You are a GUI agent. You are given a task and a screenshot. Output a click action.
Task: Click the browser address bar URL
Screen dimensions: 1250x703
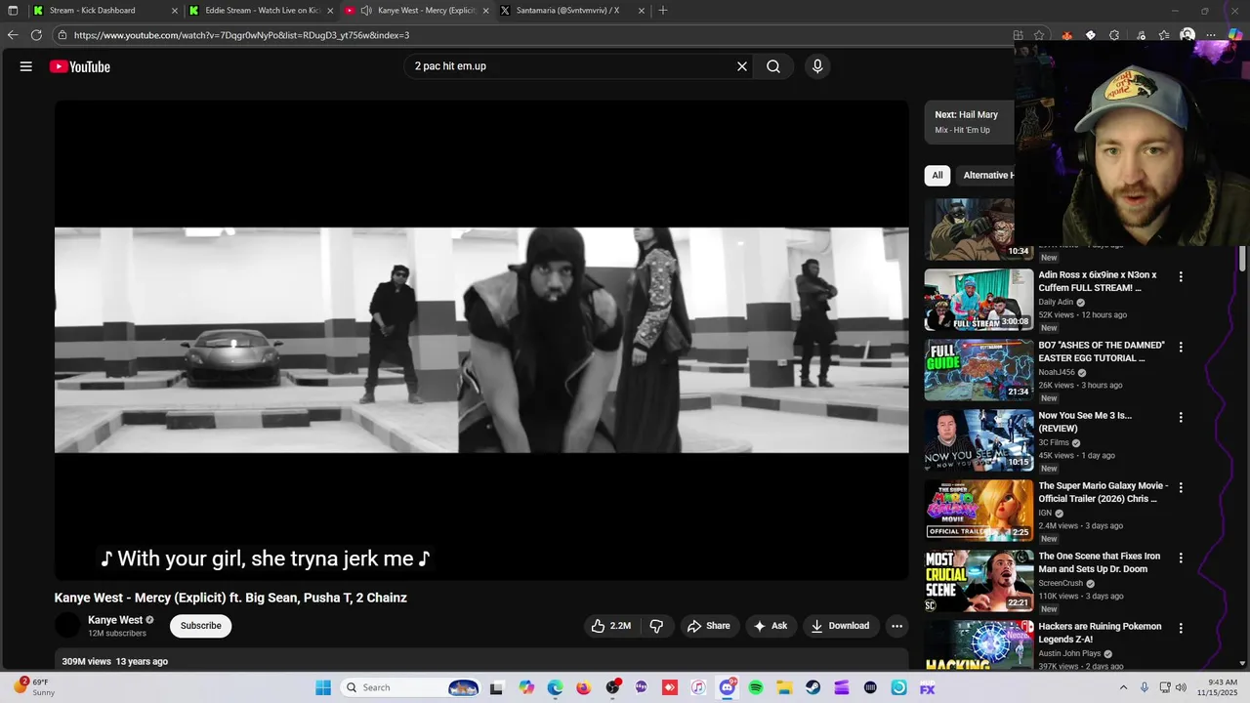(x=241, y=35)
